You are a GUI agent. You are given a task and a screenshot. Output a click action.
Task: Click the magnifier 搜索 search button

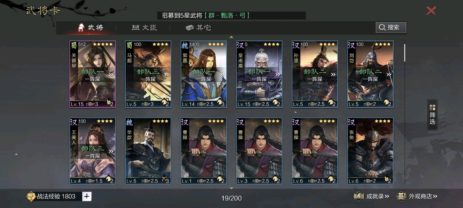click(391, 27)
